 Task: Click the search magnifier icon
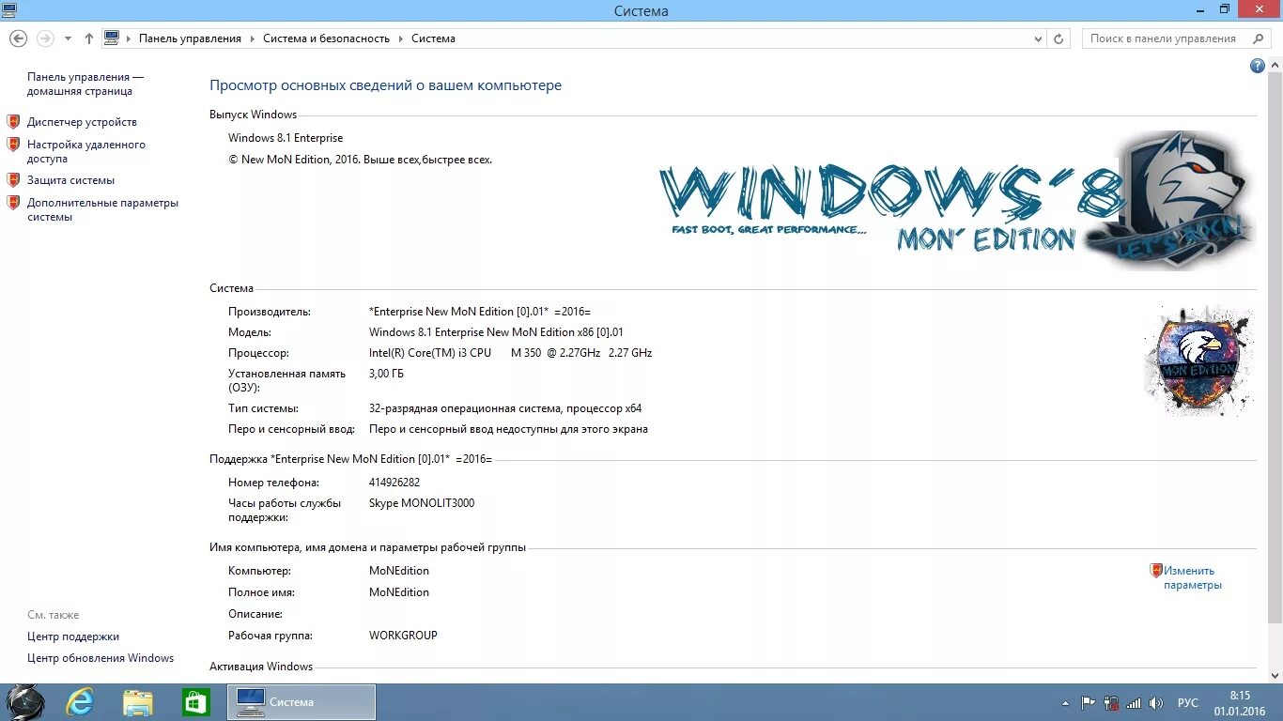tap(1259, 38)
